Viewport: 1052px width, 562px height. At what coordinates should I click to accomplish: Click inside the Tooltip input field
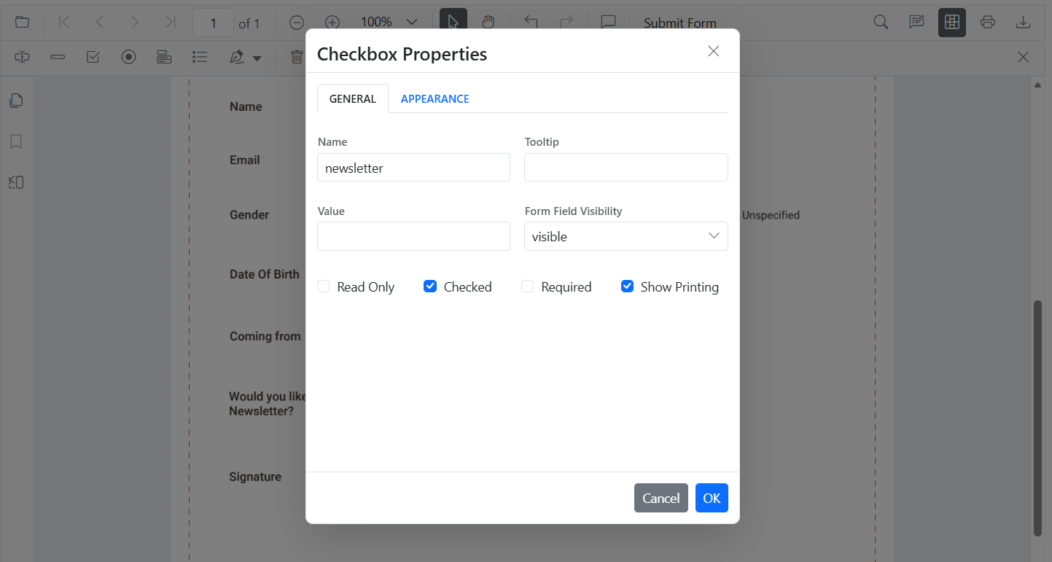[626, 167]
